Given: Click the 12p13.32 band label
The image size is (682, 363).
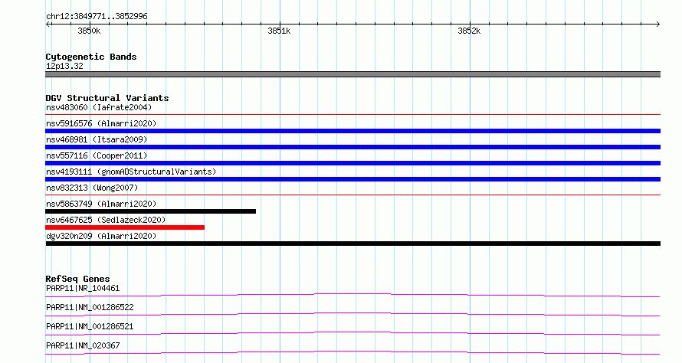Looking at the screenshot, I should coord(64,66).
